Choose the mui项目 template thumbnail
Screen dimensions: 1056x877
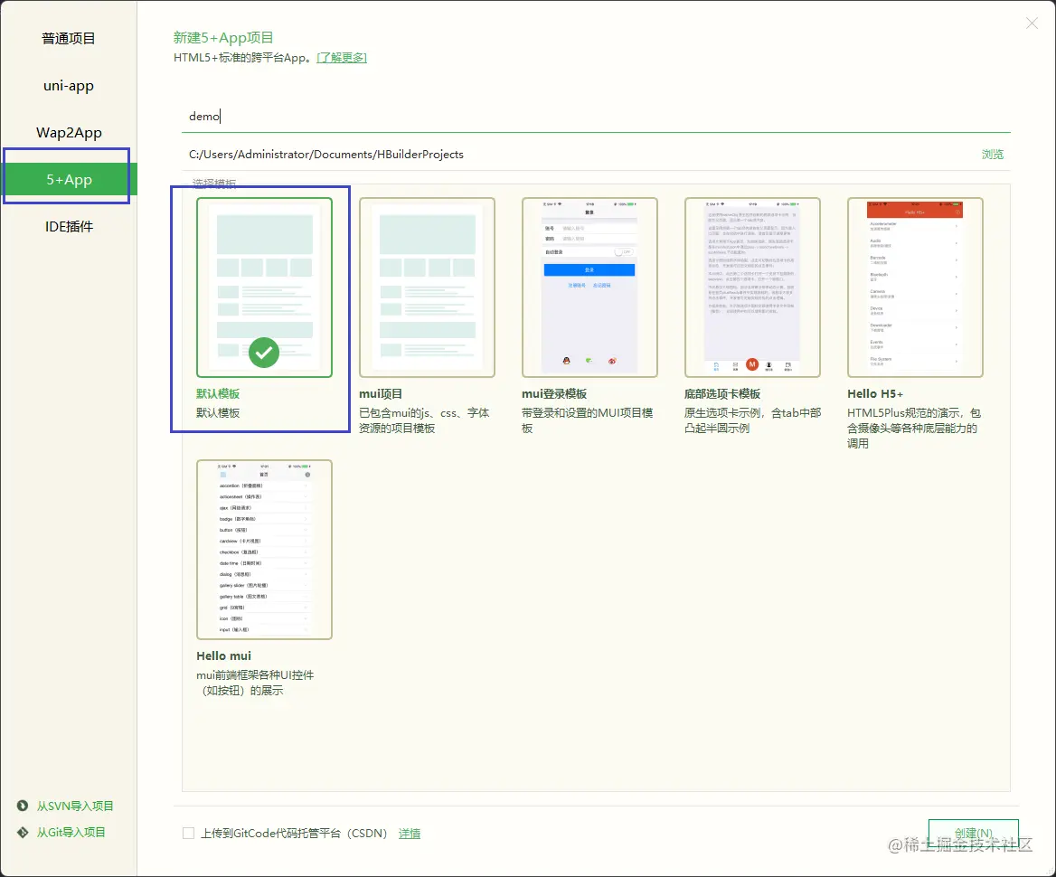coord(427,288)
